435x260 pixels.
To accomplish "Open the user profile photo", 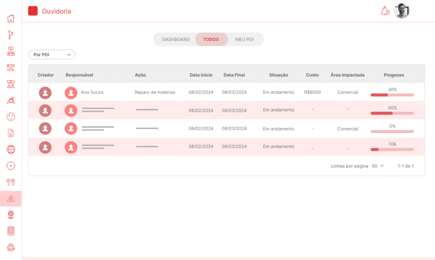I will 401,11.
